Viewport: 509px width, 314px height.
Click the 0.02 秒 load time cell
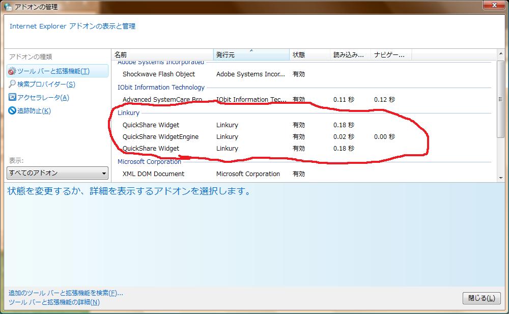pyautogui.click(x=344, y=137)
